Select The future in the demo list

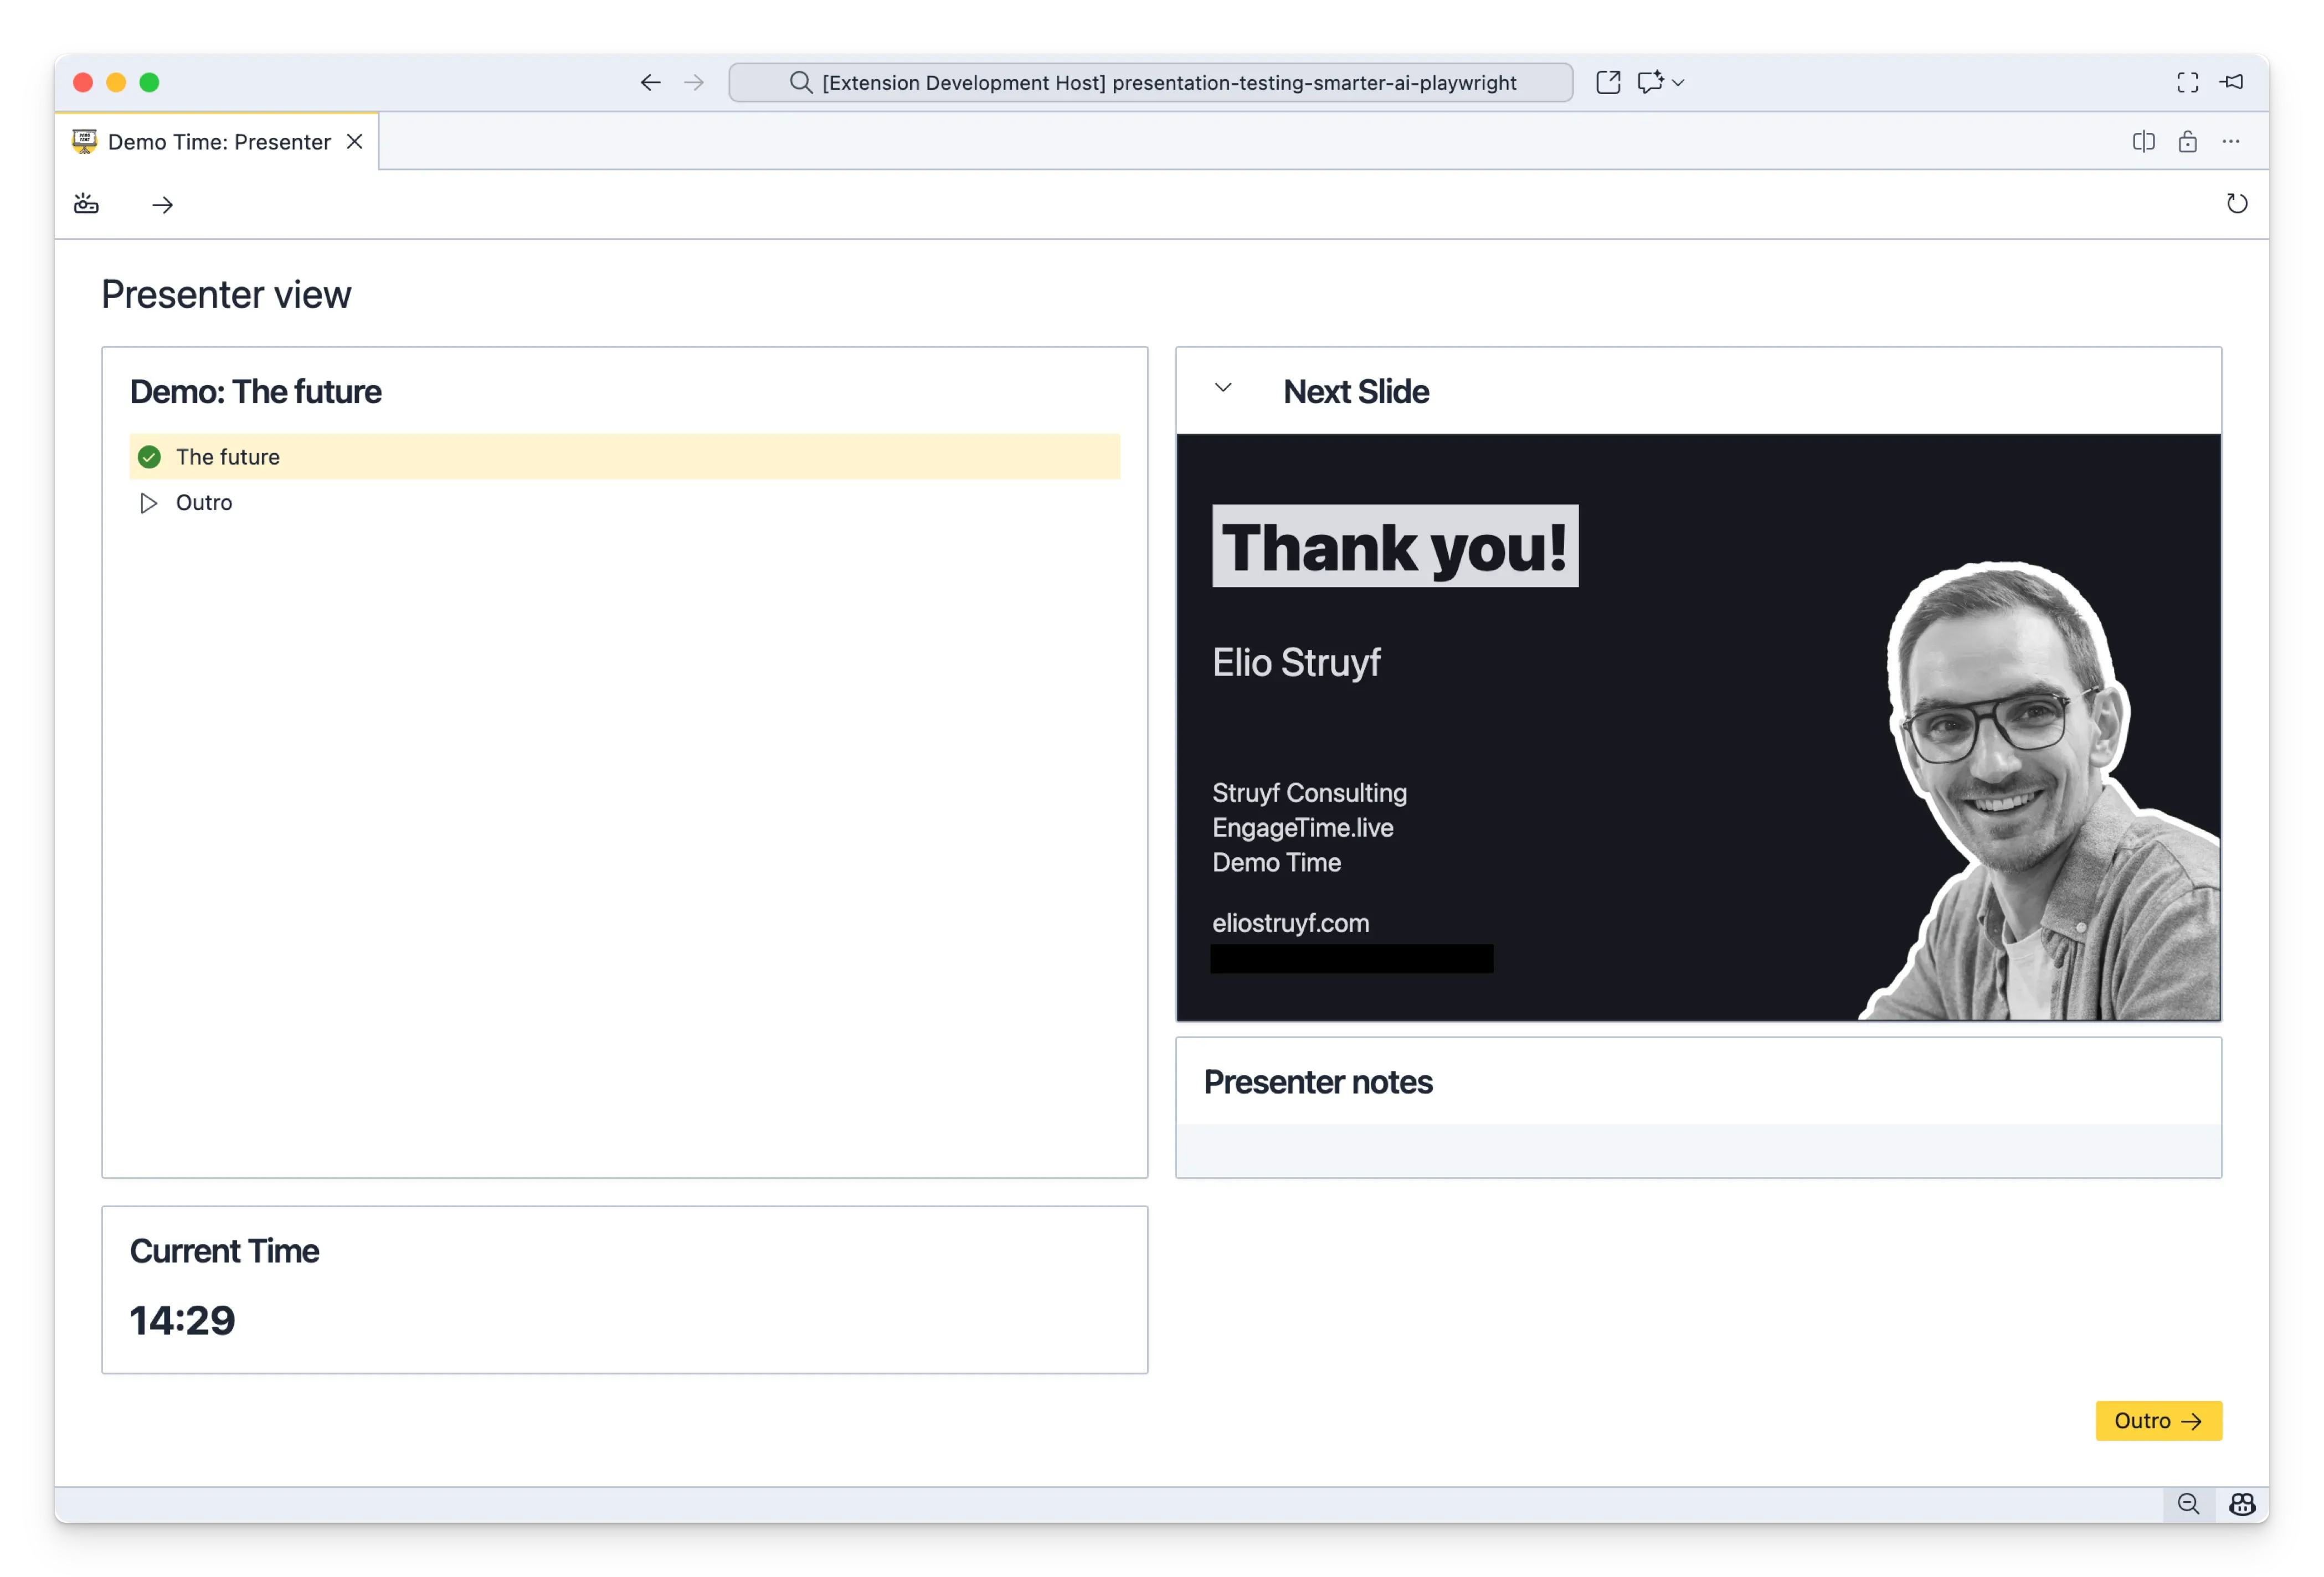click(227, 456)
